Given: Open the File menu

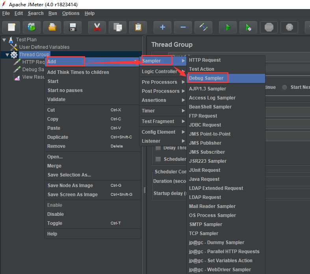Looking at the screenshot, I should (6, 13).
